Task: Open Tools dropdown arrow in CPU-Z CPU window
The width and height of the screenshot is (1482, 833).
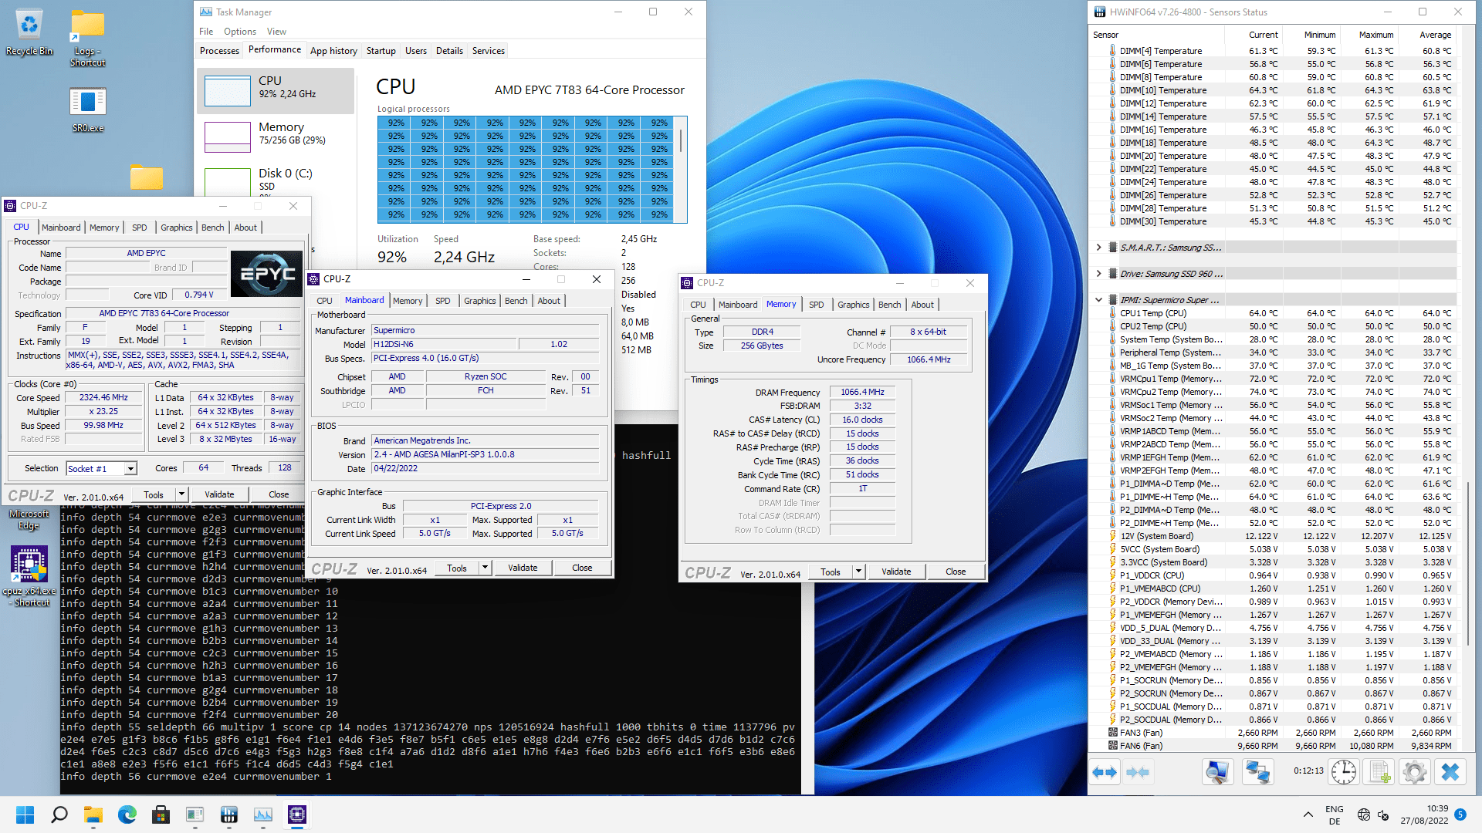Action: pos(182,494)
